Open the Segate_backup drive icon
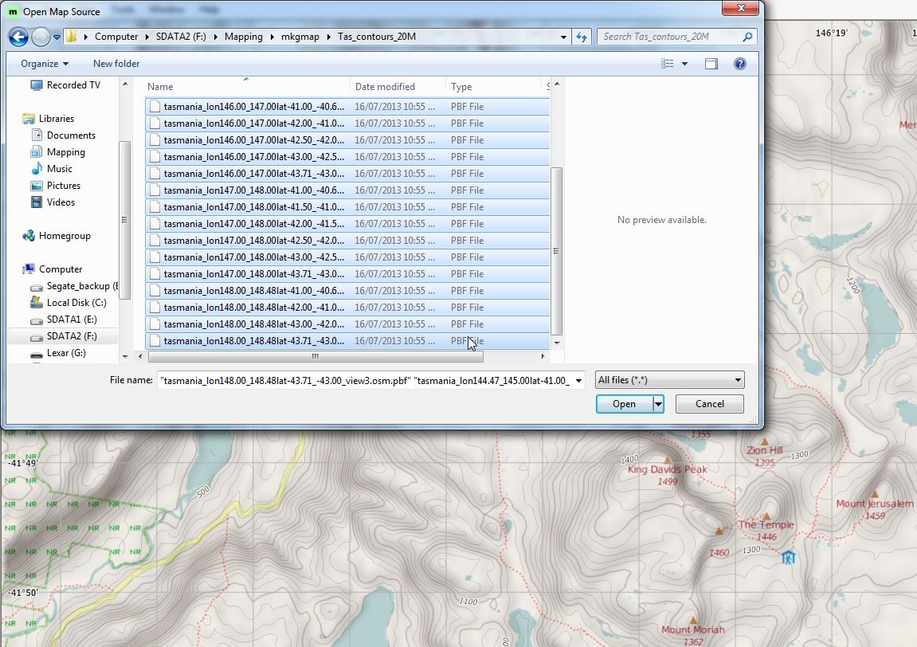Viewport: 917px width, 647px height. coord(37,287)
